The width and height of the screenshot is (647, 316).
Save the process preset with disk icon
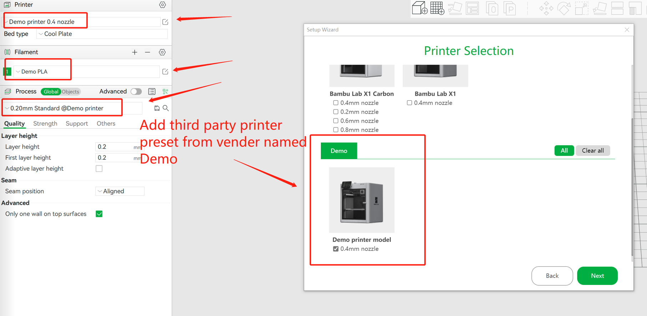(x=157, y=108)
